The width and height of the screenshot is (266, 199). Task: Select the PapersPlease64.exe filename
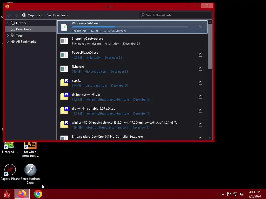point(85,53)
